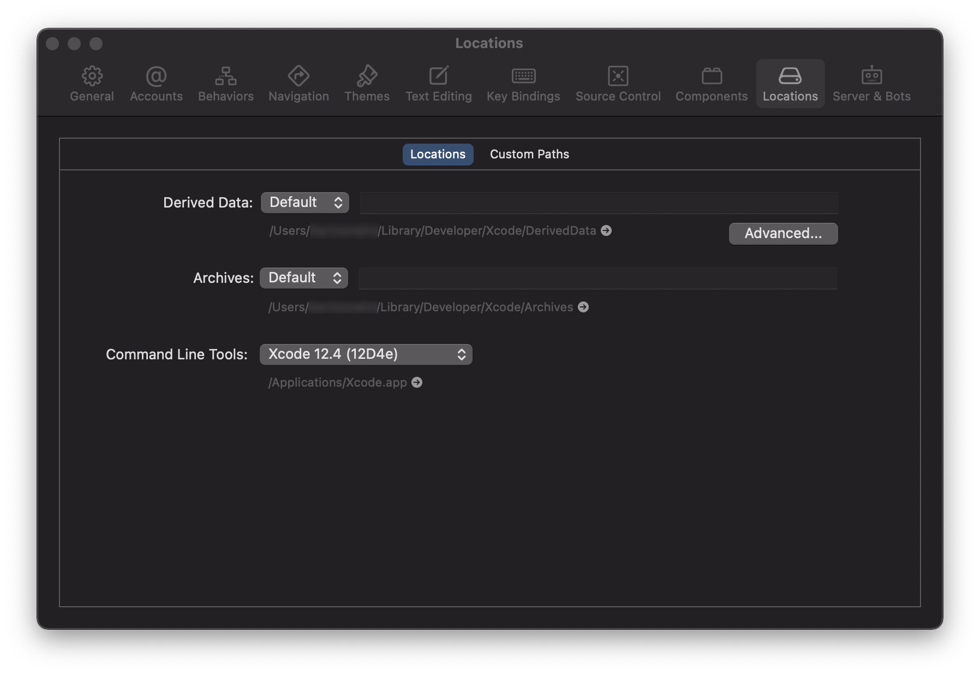This screenshot has width=980, height=675.
Task: Open the Components preferences pane
Action: (712, 84)
